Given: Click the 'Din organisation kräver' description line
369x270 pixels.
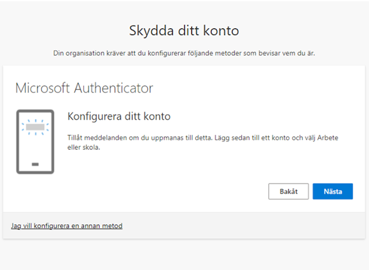Looking at the screenshot, I should point(184,53).
